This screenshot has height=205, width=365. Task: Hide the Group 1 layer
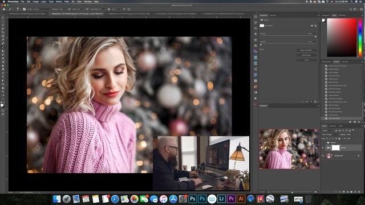click(323, 147)
